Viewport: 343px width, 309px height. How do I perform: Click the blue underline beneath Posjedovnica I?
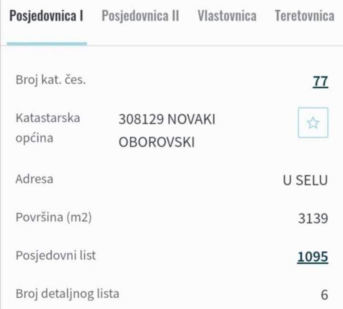click(47, 43)
